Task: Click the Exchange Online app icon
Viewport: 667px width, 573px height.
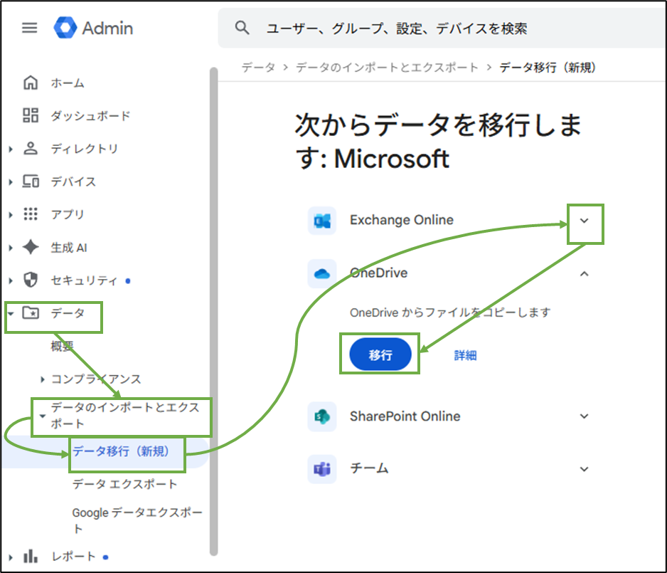Action: coord(322,221)
